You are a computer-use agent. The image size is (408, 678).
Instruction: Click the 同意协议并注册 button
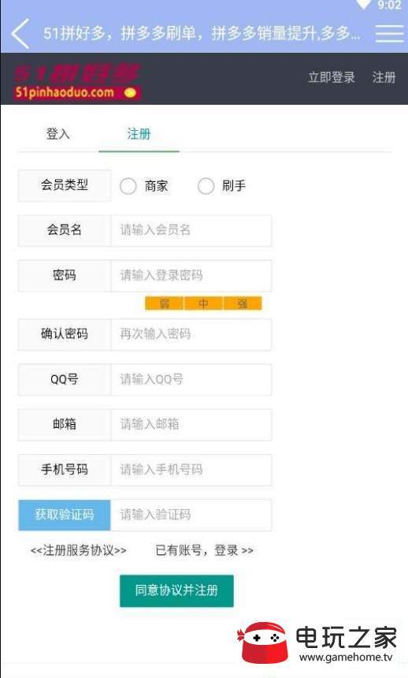coord(176,590)
